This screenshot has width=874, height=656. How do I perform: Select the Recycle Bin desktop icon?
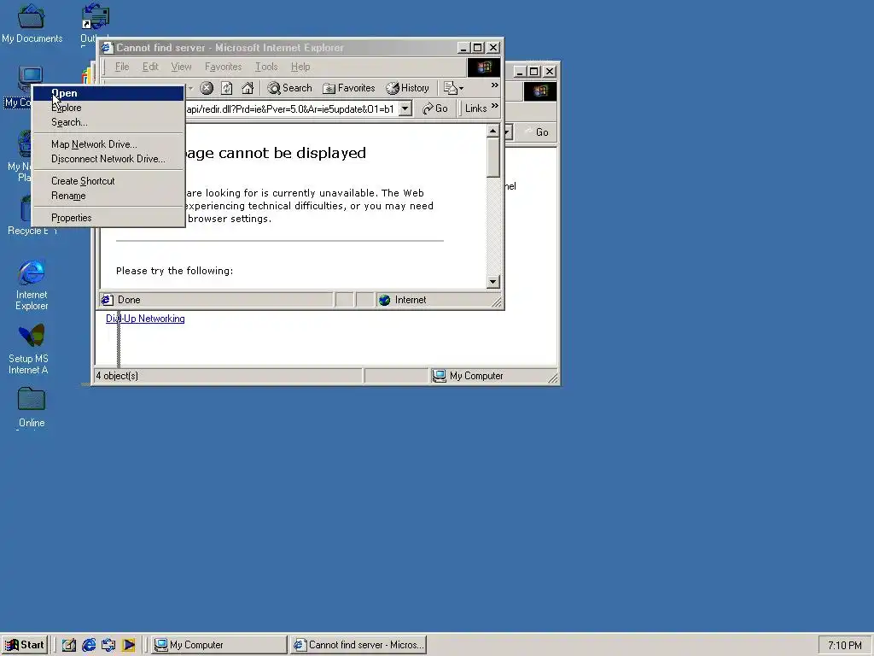coord(25,209)
